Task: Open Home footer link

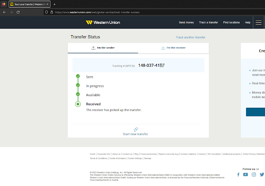Action: tap(92, 154)
